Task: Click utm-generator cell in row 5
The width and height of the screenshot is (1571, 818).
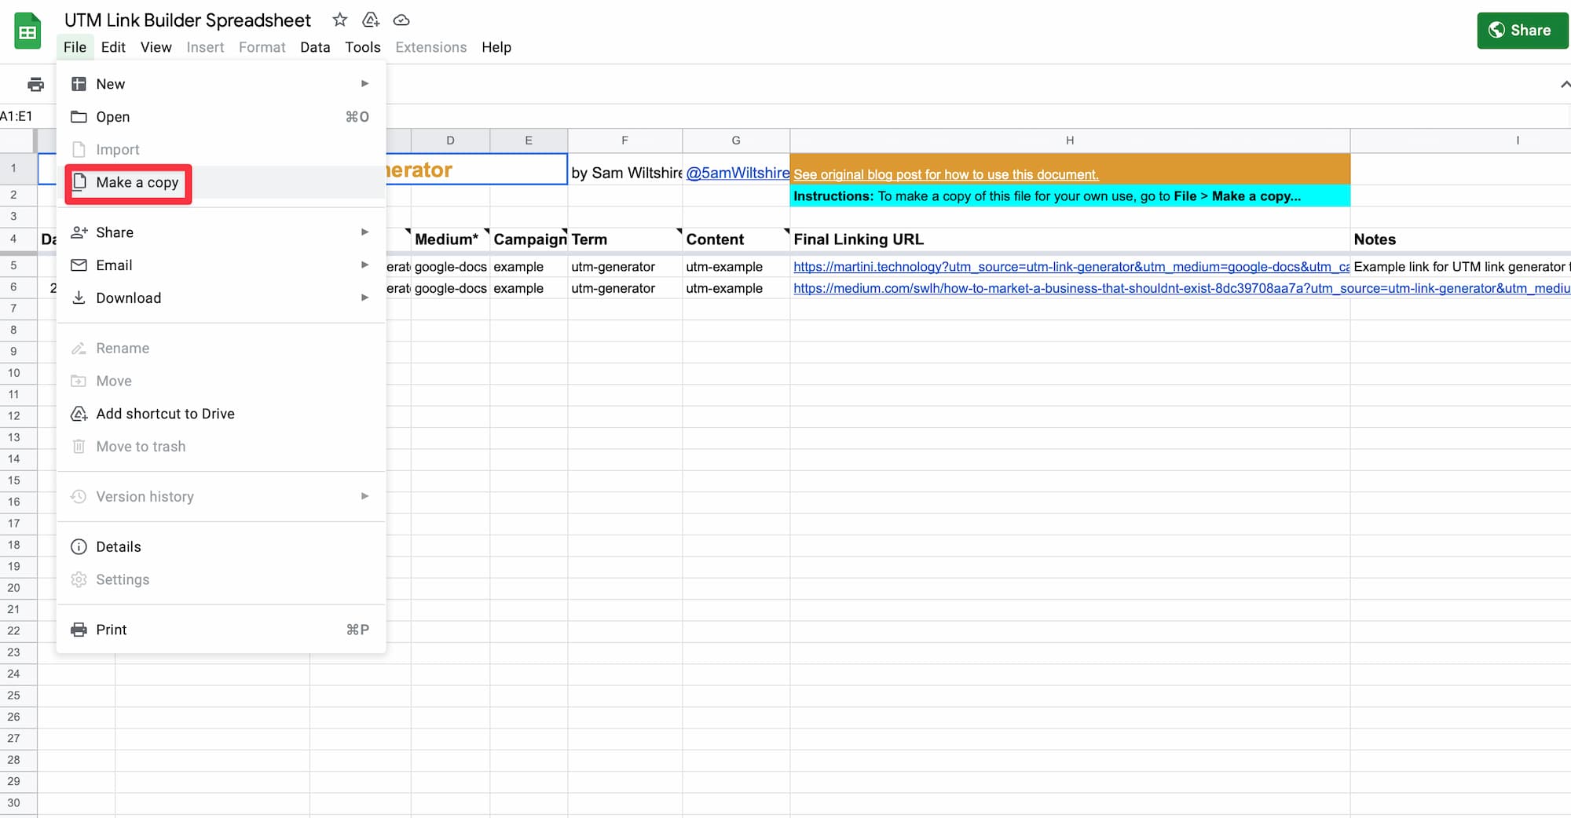Action: [624, 267]
